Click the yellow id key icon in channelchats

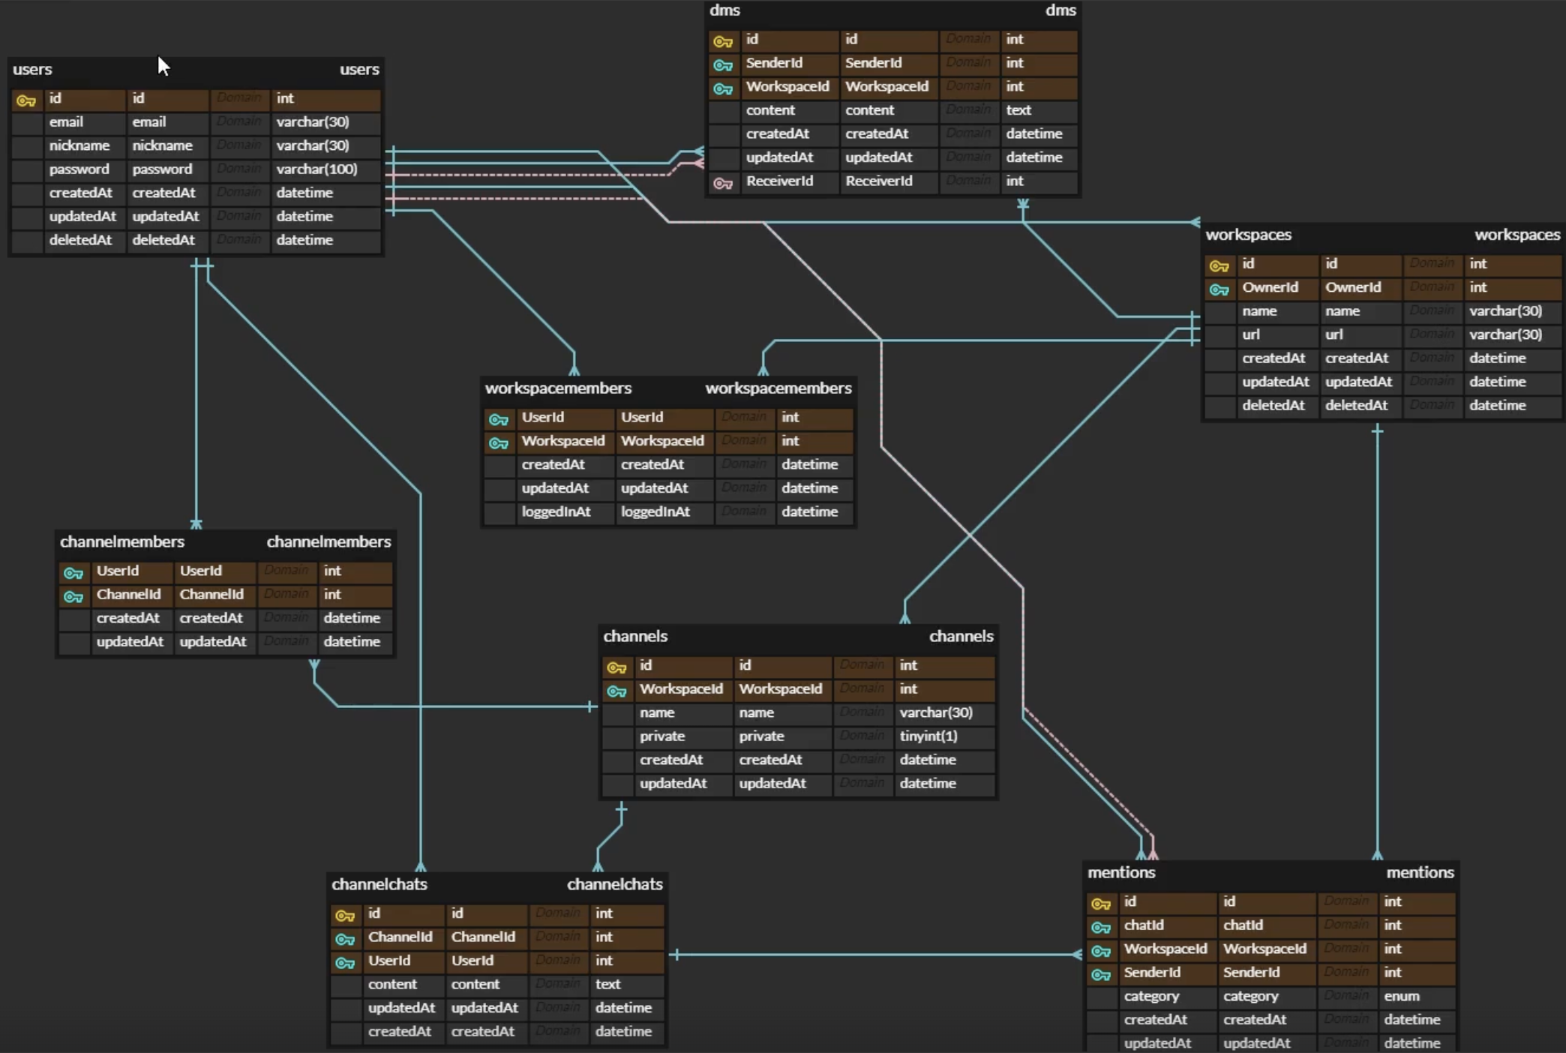[344, 916]
